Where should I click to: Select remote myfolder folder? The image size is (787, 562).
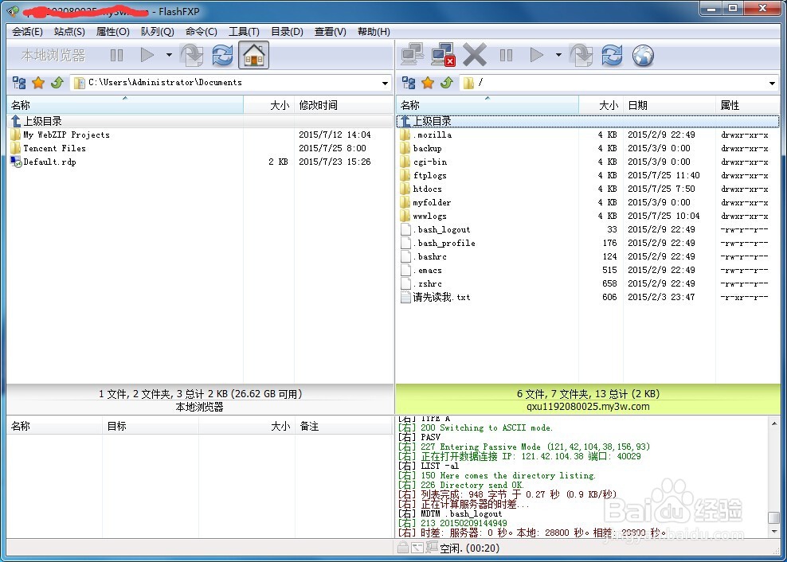pyautogui.click(x=426, y=202)
